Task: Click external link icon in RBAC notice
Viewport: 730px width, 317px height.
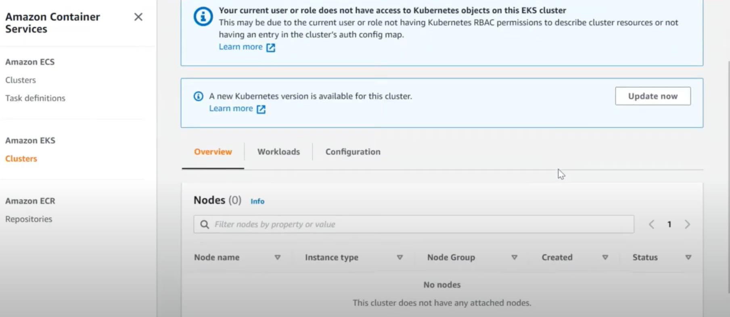Action: [x=271, y=48]
